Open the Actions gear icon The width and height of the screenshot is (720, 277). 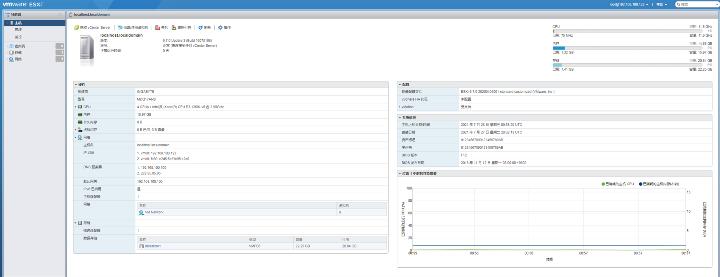tap(220, 28)
